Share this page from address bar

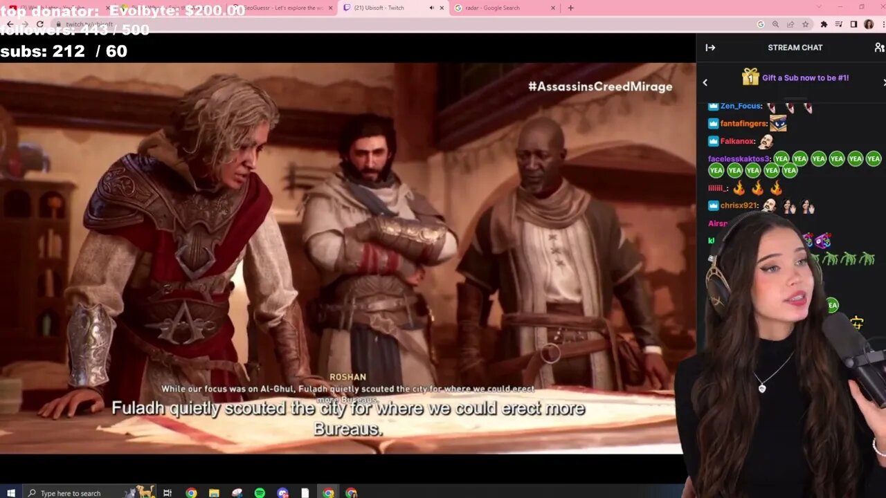coord(790,24)
